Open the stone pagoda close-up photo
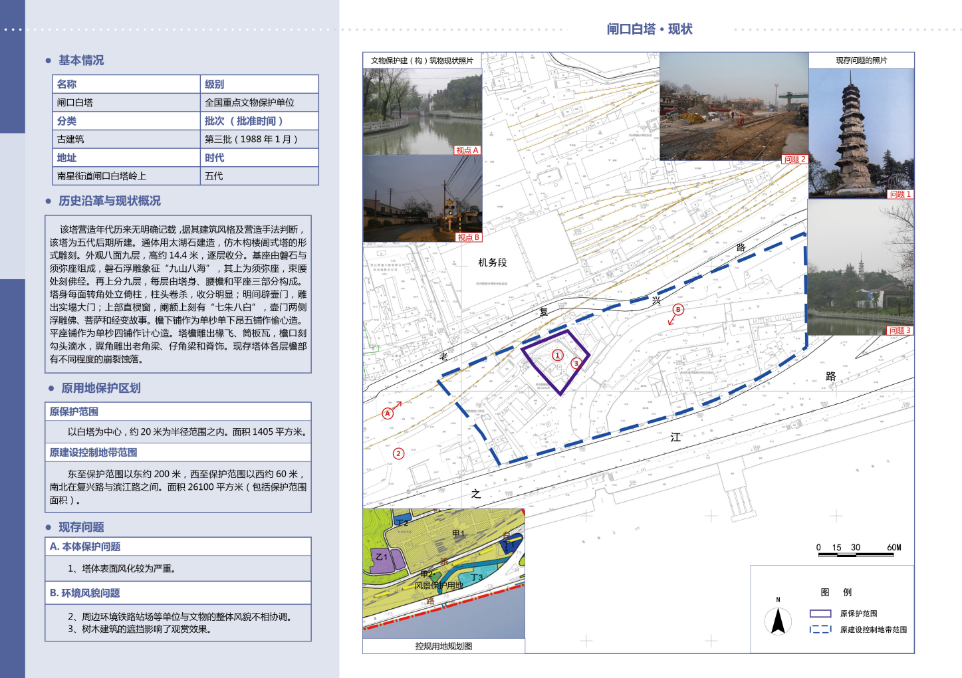This screenshot has width=962, height=678. [862, 134]
